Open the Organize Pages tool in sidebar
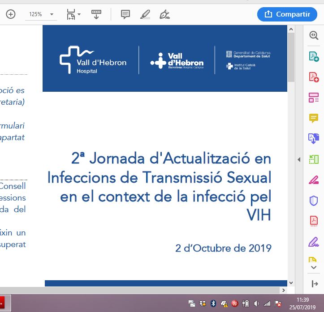This screenshot has height=312, width=324. [x=313, y=98]
